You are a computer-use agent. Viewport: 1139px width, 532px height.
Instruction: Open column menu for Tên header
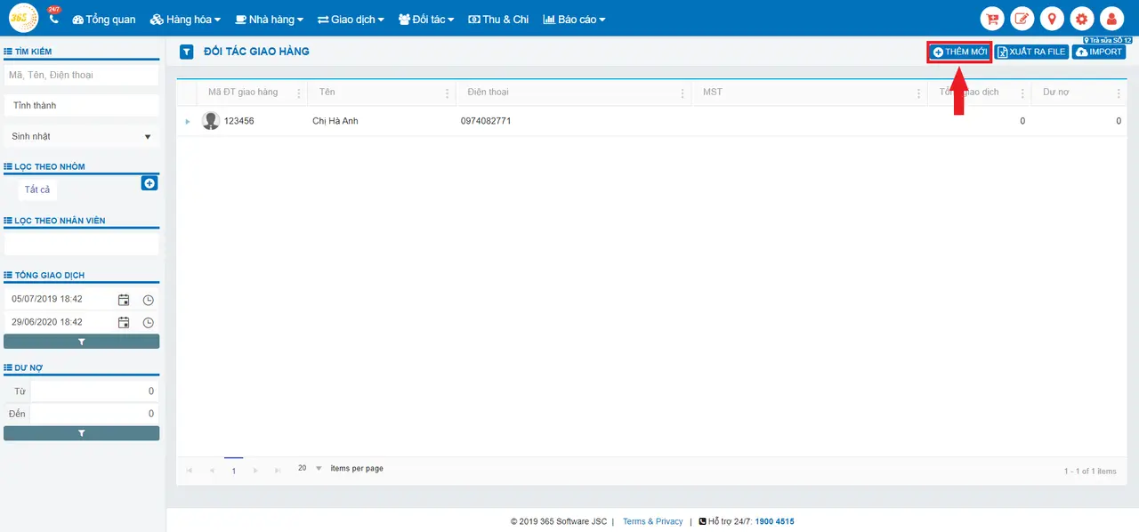coord(447,93)
